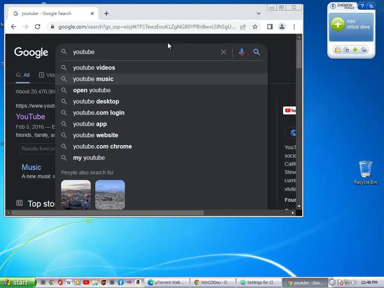Open the YouTube result link

[30, 117]
